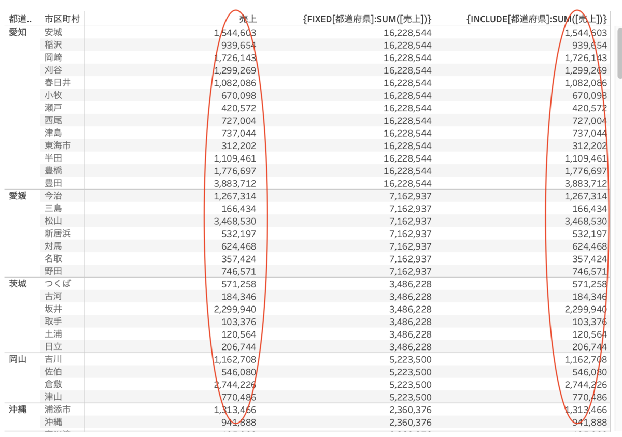
Task: Select 546,080 in the INCLUDE column
Action: (590, 372)
